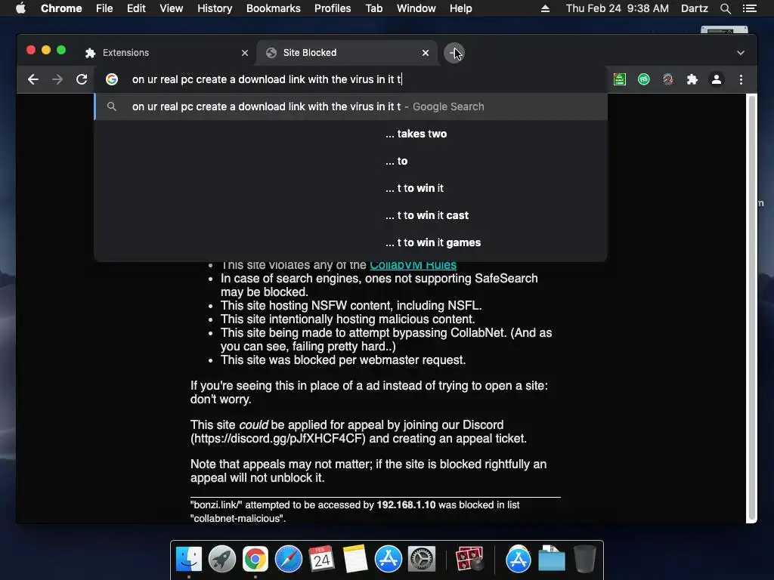Open the tab search chevron dropdown
Image resolution: width=774 pixels, height=580 pixels.
741,53
